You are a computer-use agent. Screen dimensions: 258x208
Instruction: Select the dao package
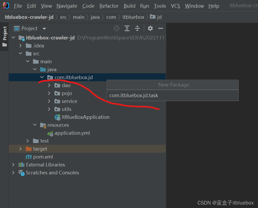(62, 85)
